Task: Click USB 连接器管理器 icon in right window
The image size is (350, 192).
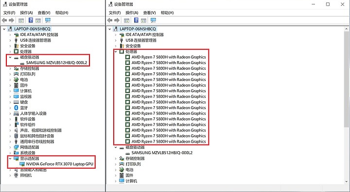Action: 122,40
